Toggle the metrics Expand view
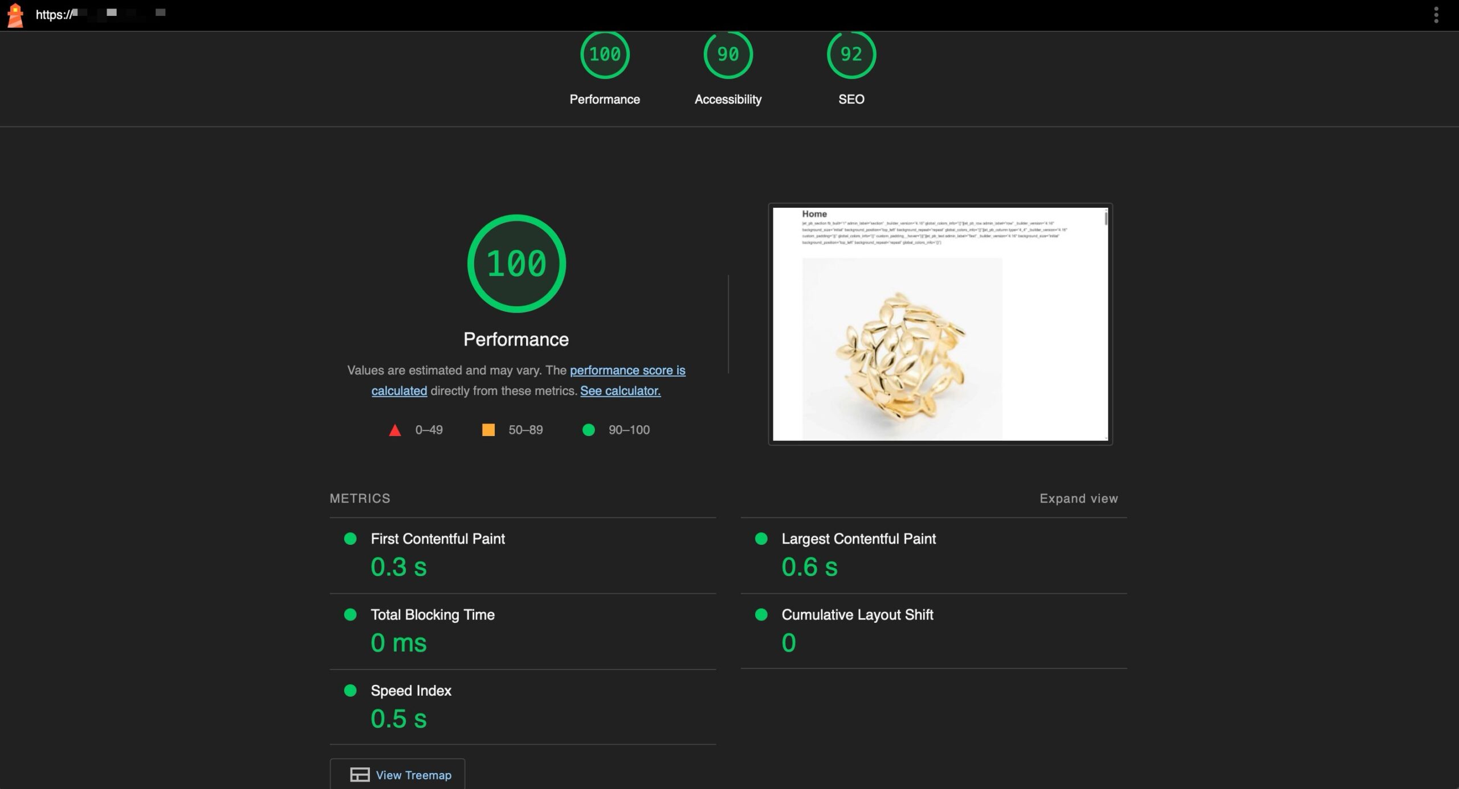 (1078, 499)
